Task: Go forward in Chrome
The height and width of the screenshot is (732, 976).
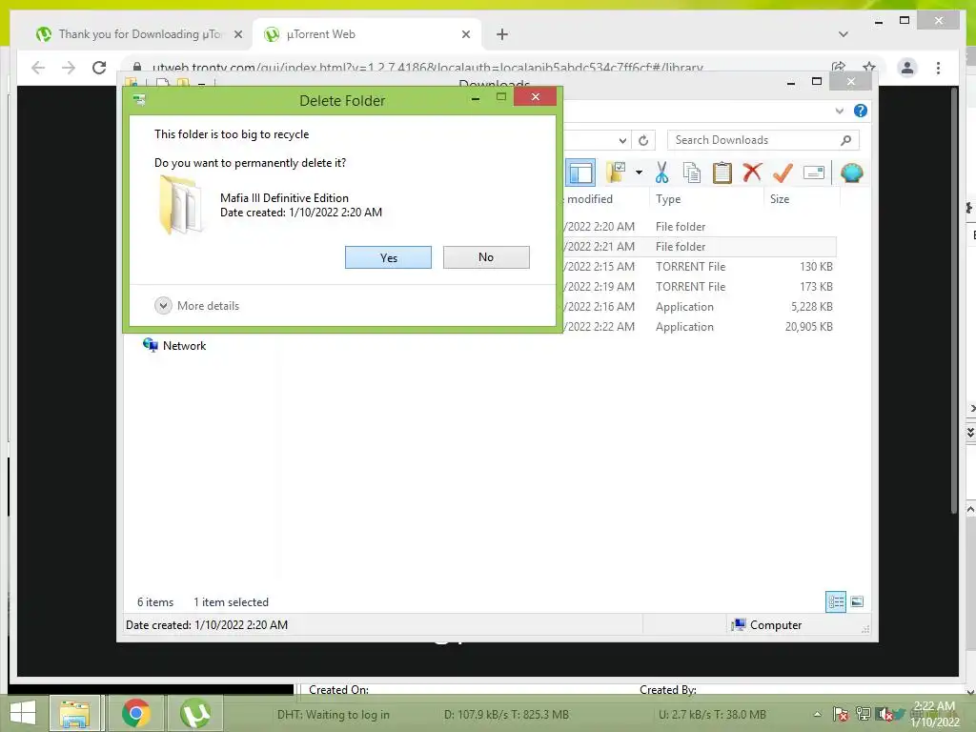Action: (69, 68)
